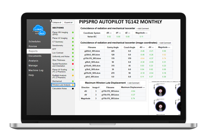
Task: Open Schedules in the left menu
Action: (34, 41)
